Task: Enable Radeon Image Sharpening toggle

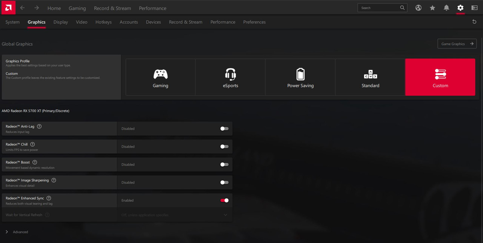Action: point(225,182)
